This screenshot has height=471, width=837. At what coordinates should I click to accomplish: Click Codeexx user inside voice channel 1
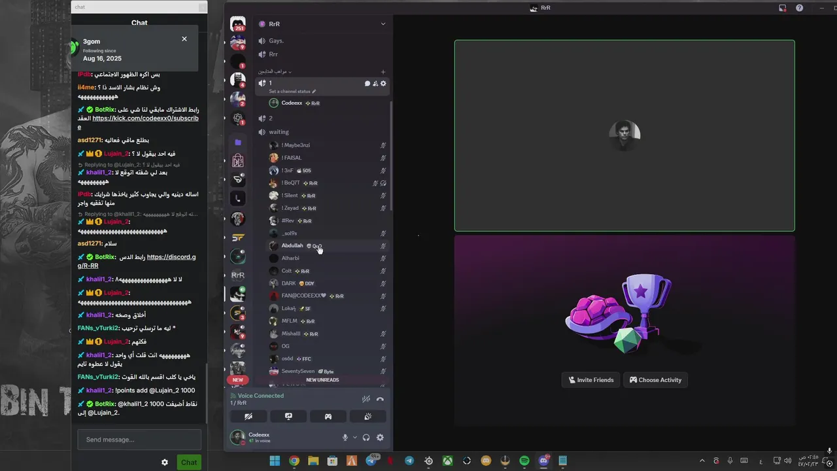tap(327, 103)
